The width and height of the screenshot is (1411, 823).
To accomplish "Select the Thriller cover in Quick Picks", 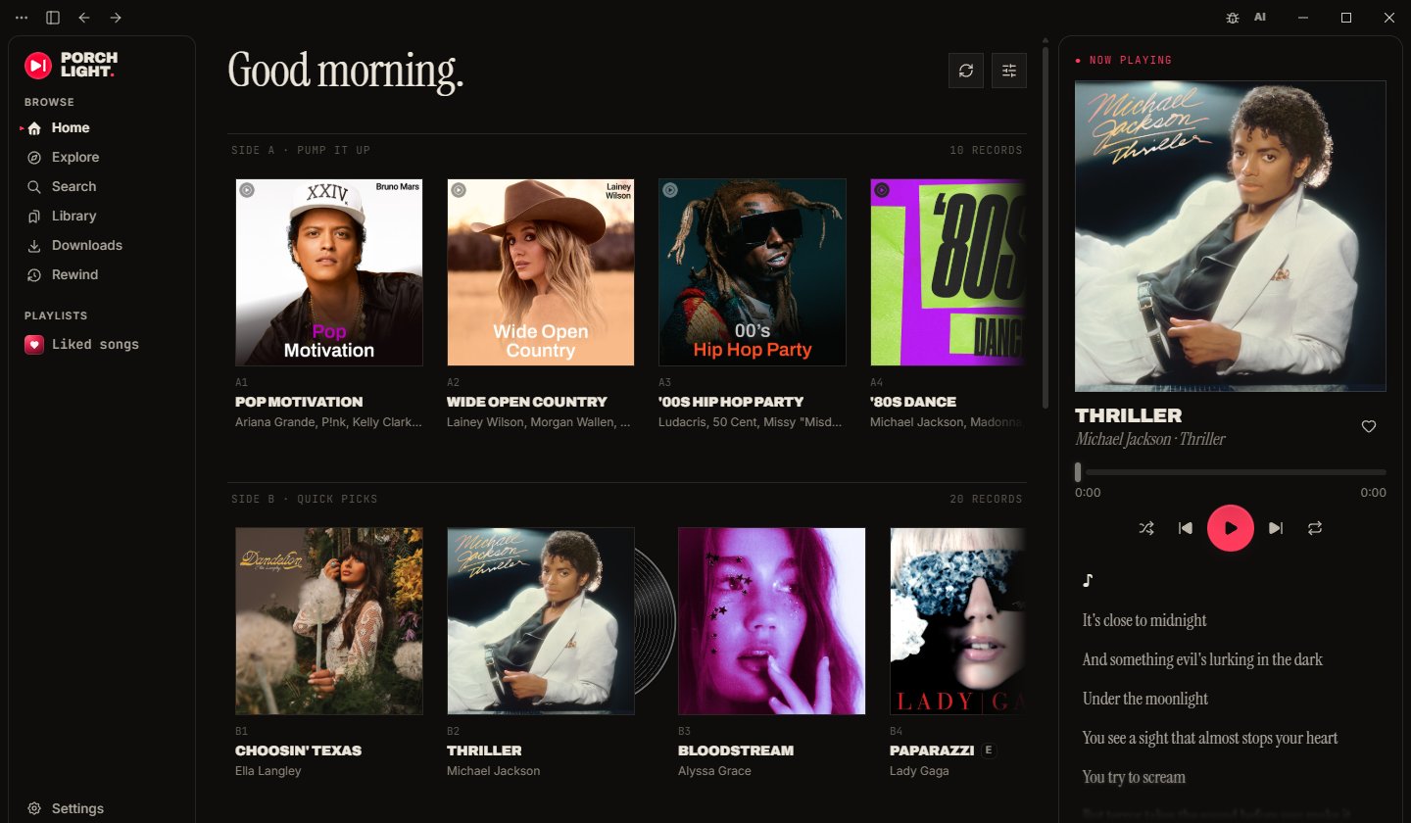I will coord(541,621).
